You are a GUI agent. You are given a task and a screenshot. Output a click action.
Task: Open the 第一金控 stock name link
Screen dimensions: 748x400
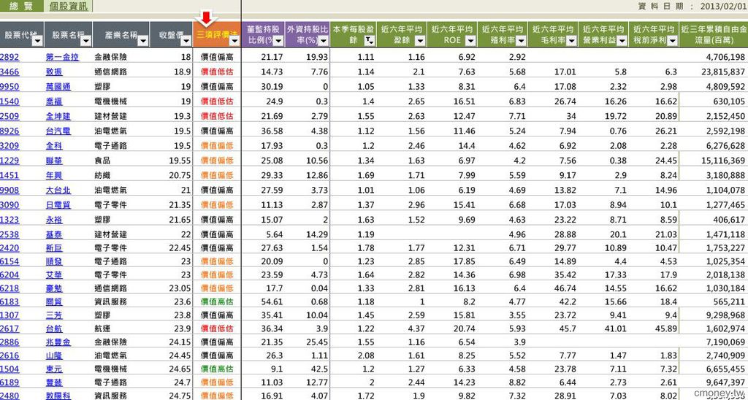click(x=63, y=57)
